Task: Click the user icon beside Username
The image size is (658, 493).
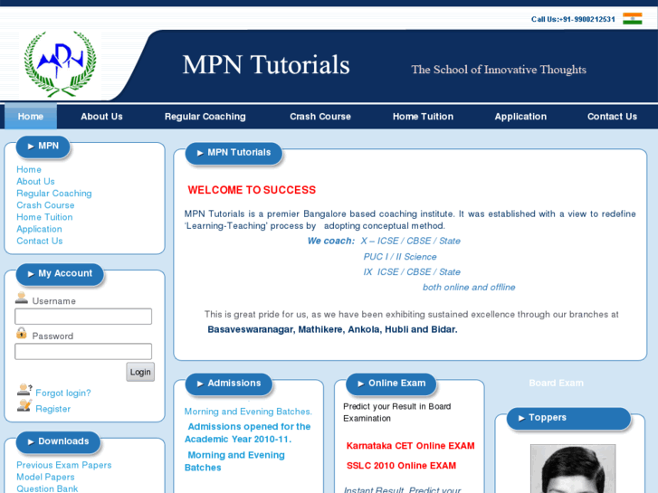Action: (22, 298)
